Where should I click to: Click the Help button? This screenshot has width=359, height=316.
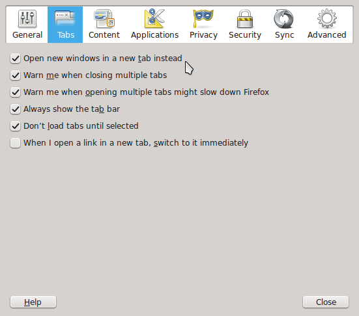[x=33, y=302]
